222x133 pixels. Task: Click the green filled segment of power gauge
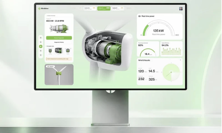click(145, 30)
